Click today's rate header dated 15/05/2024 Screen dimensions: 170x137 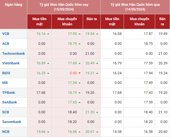click(x=64, y=7)
